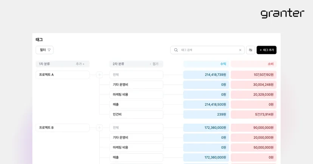Select 마케팅 비용 under 프로젝트 A

click(136, 95)
